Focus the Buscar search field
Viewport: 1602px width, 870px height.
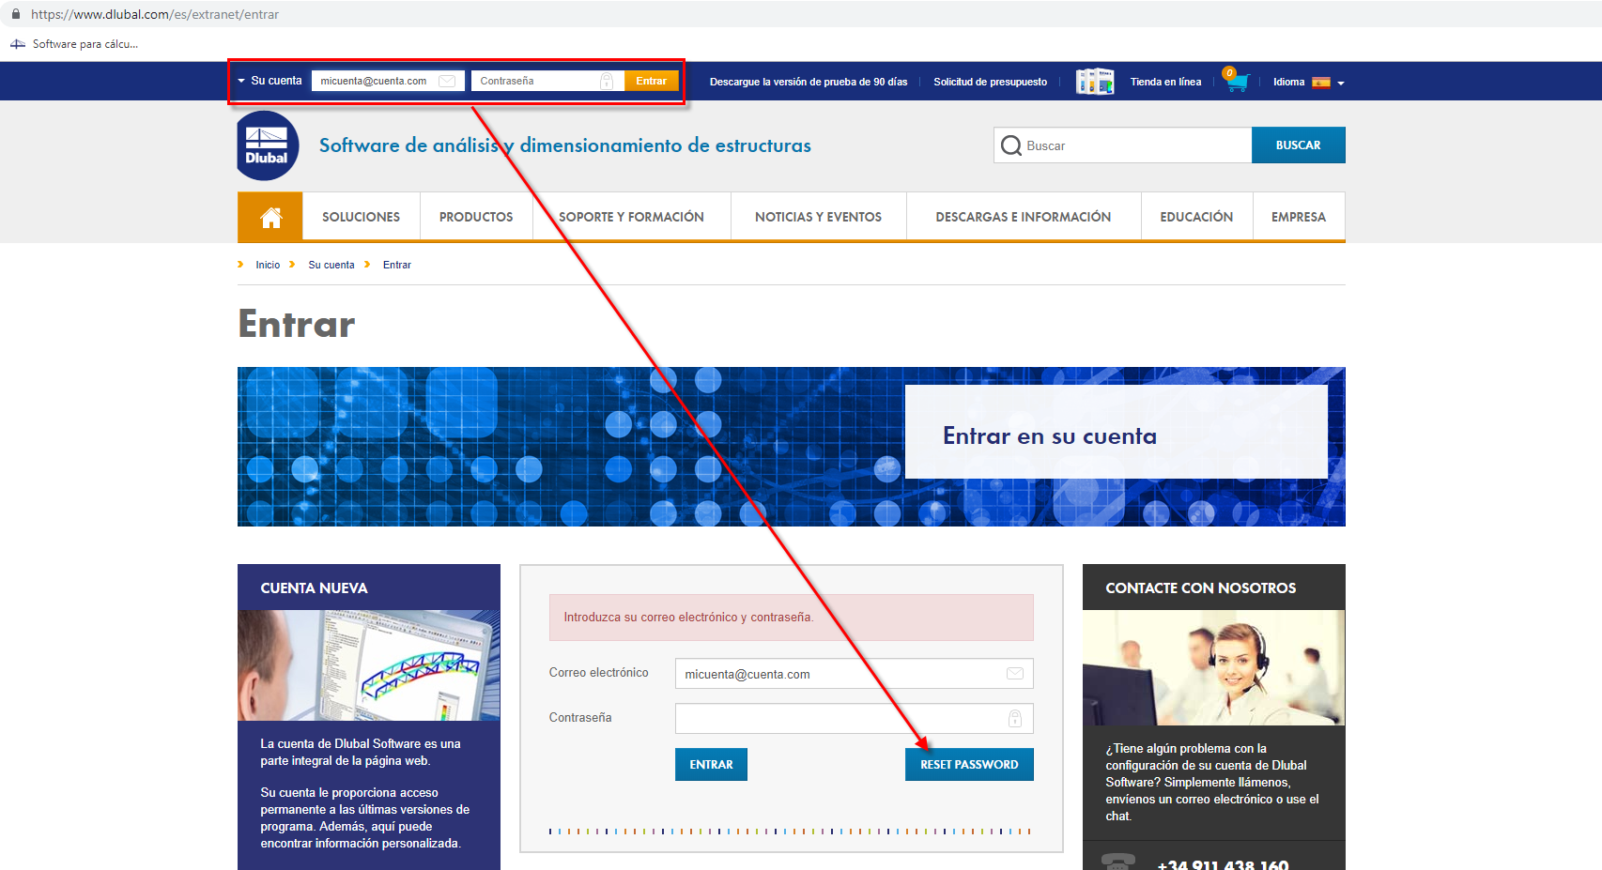tap(1123, 145)
